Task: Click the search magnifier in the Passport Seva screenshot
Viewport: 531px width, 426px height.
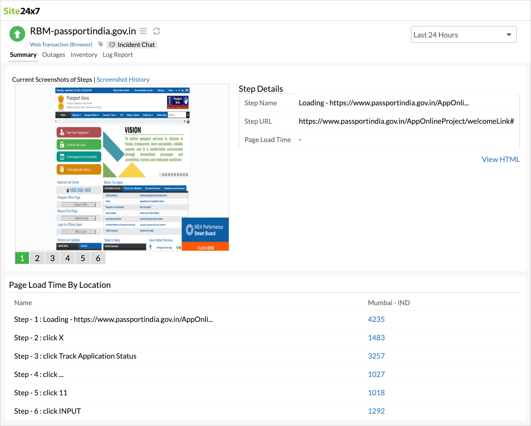Action: tap(188, 115)
